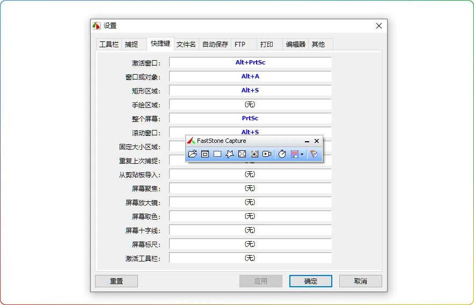
Task: Click the 窗口或对象 hotkey field Alt+A
Action: click(x=250, y=76)
